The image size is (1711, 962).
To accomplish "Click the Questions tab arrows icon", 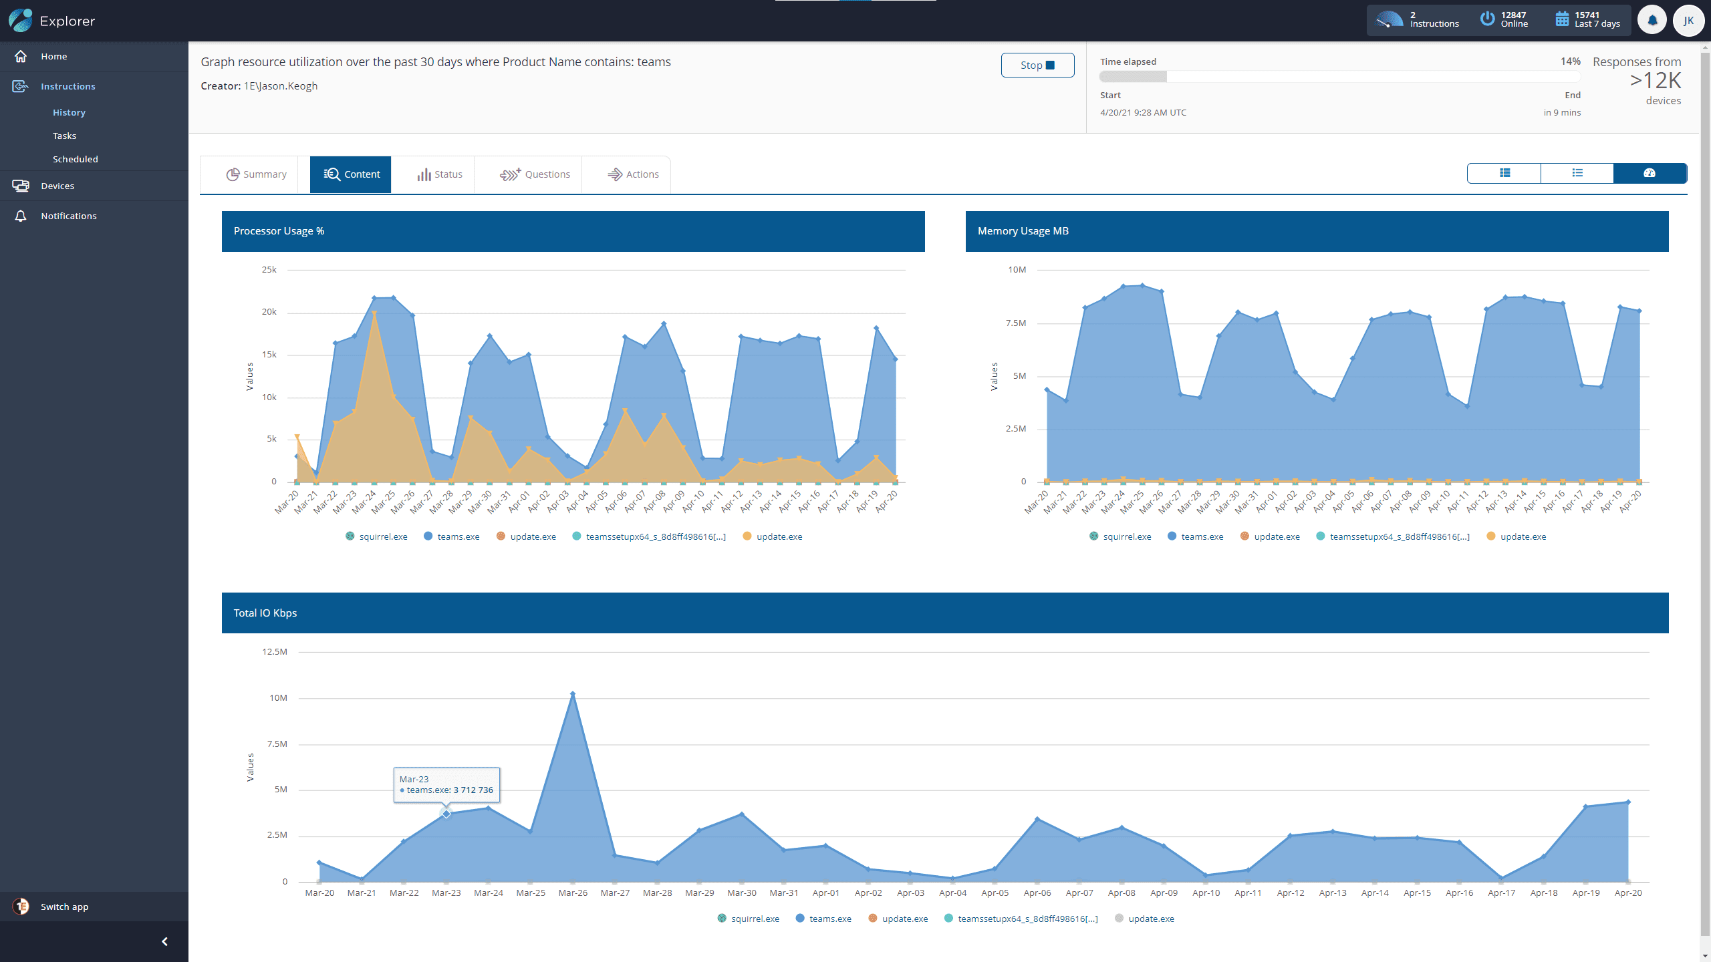I will coord(510,174).
